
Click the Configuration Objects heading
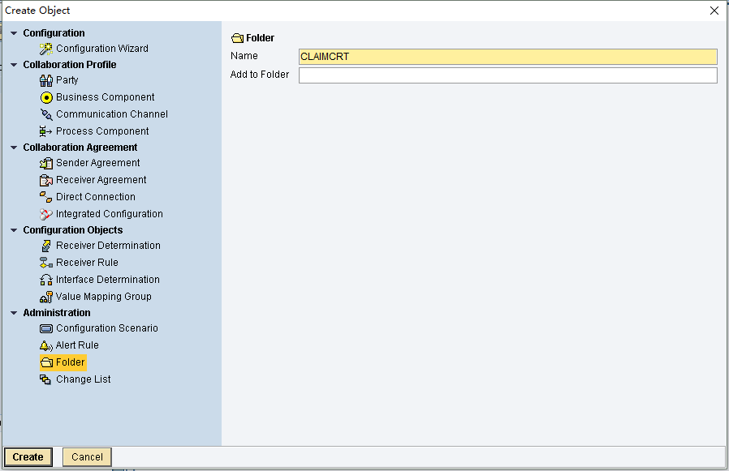73,230
